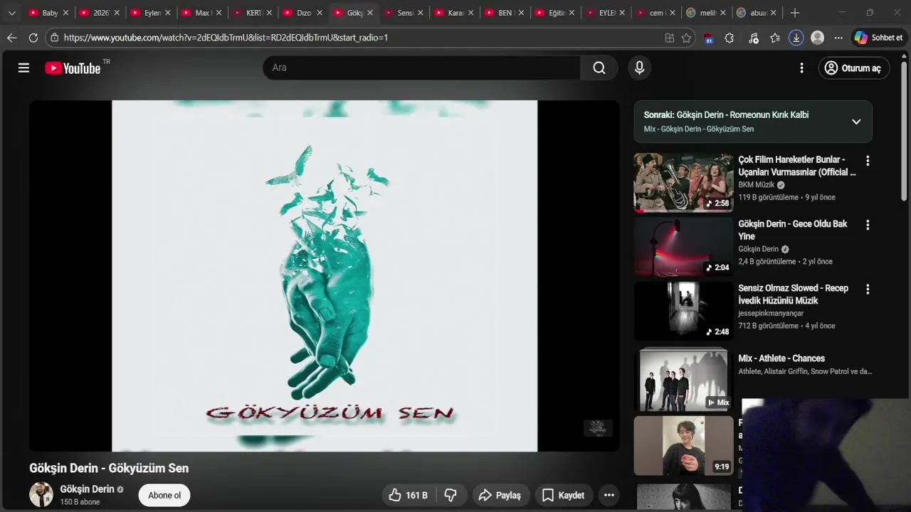This screenshot has width=911, height=512.
Task: Open Mix - Athlete - Chances title
Action: (x=781, y=358)
